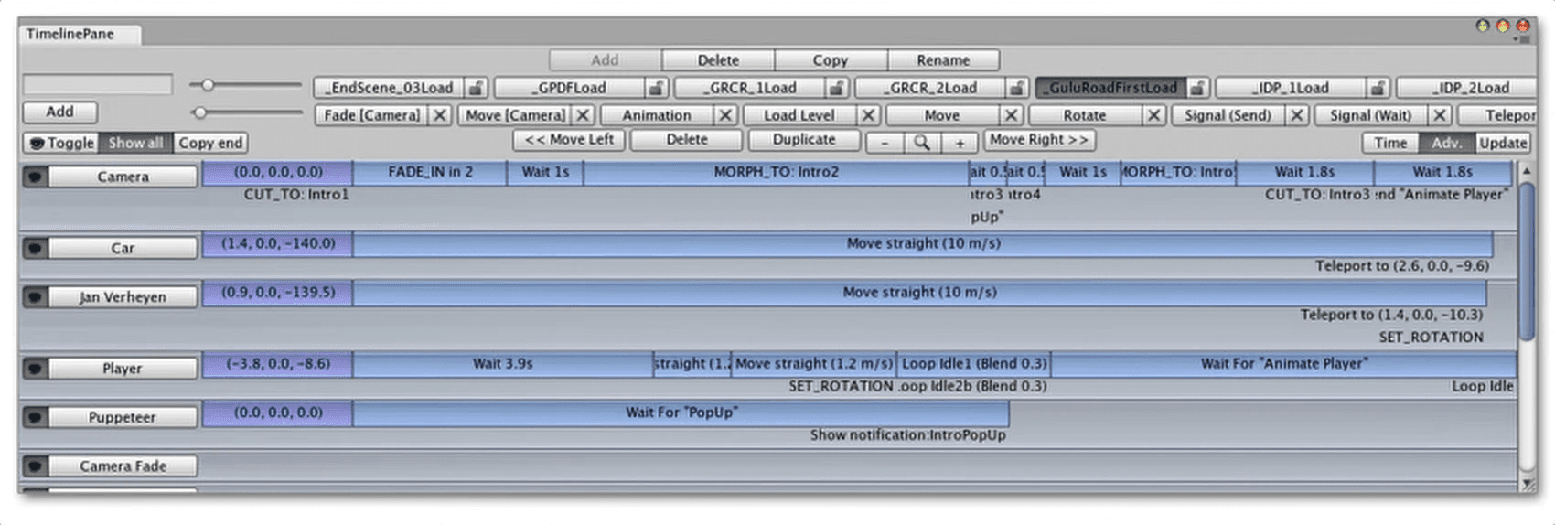Open the pane options menu icon
Image resolution: width=1555 pixels, height=525 pixels.
click(1520, 40)
